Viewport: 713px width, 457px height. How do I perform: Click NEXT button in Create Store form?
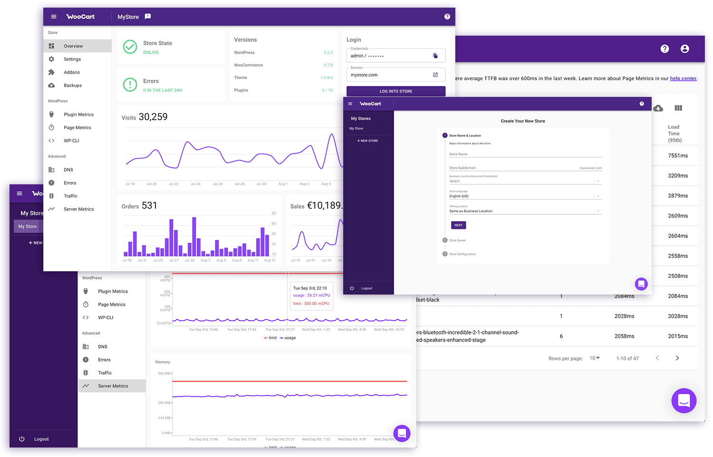pyautogui.click(x=458, y=225)
